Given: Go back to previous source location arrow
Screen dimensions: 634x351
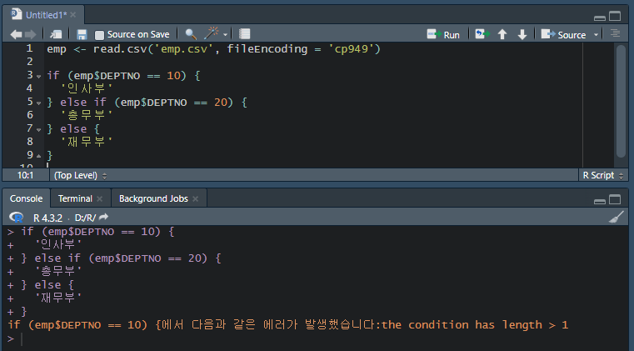Looking at the screenshot, I should pos(16,34).
